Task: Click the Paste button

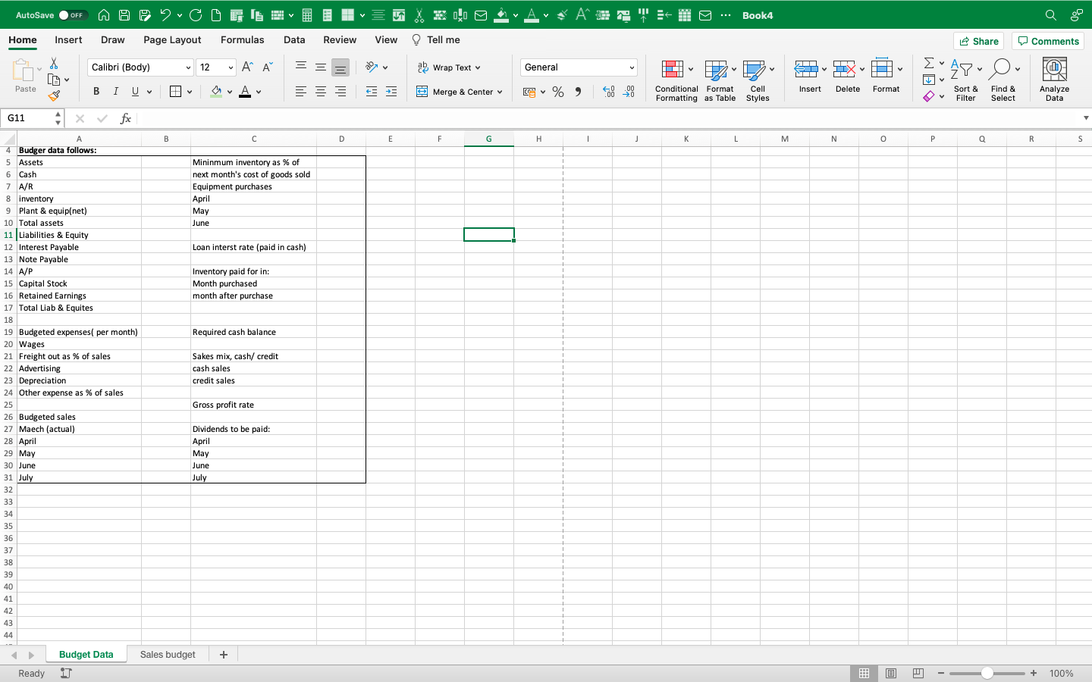Action: (25, 77)
